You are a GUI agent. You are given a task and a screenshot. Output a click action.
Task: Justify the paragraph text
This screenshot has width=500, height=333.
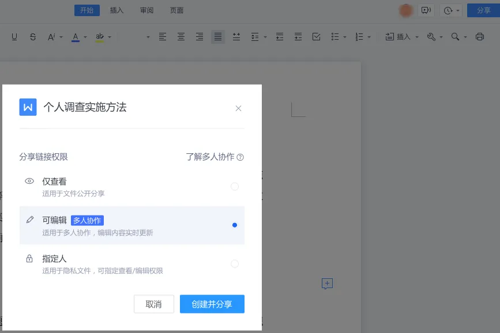point(218,37)
